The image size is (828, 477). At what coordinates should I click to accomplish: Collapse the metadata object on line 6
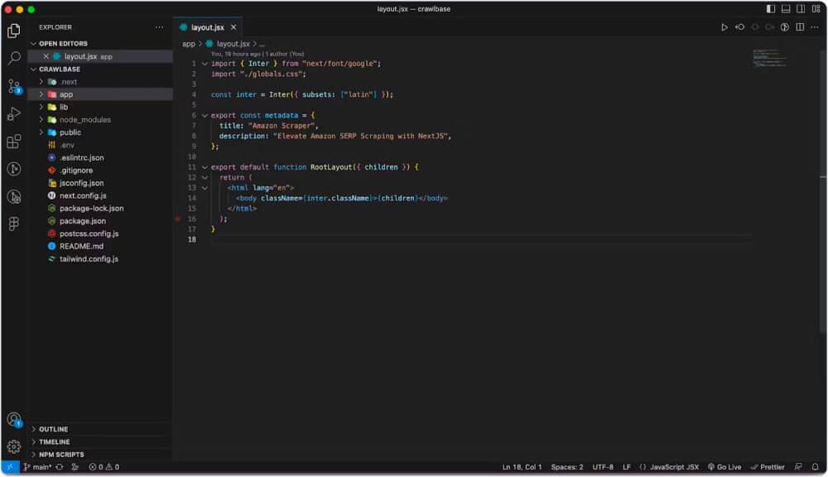click(x=204, y=115)
